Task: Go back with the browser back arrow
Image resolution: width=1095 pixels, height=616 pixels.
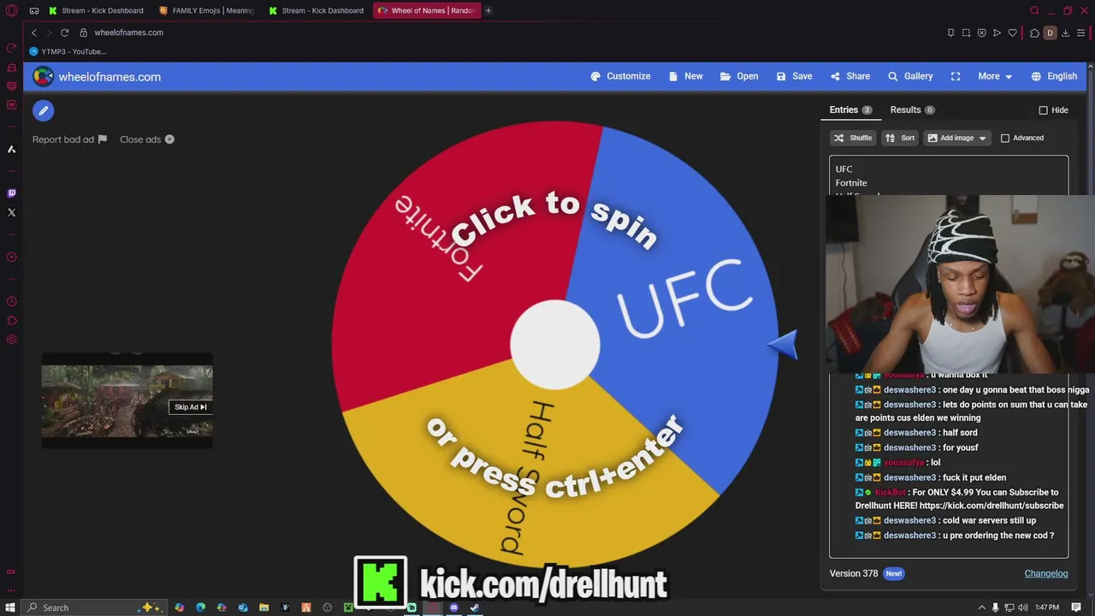Action: click(x=34, y=33)
